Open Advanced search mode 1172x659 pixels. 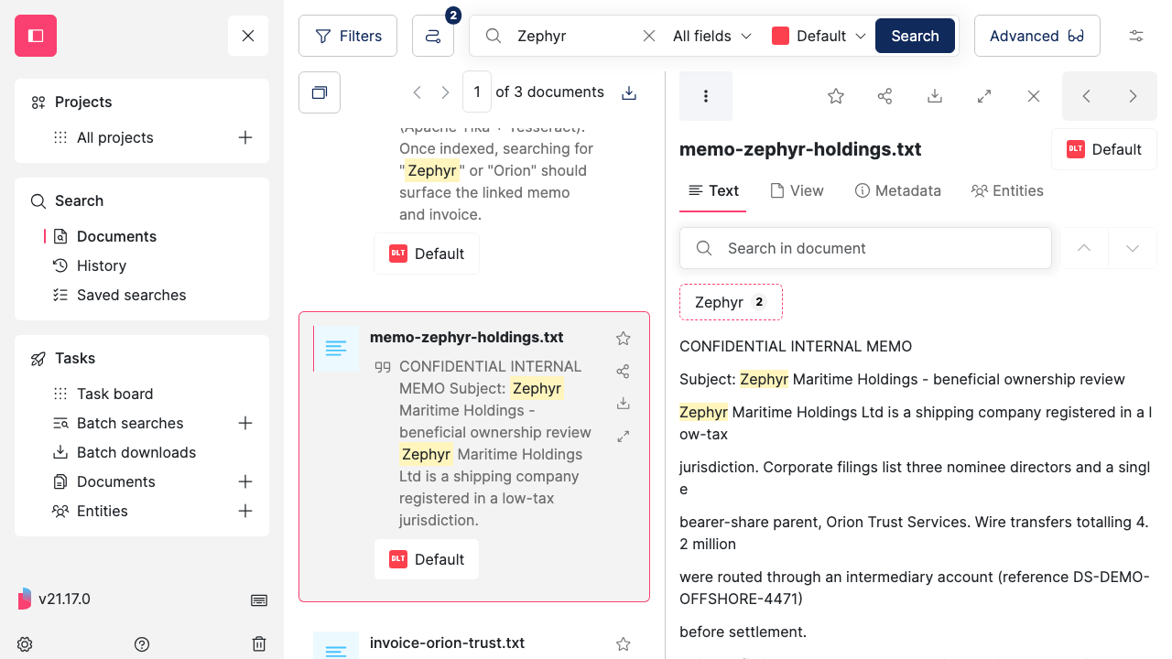1036,36
